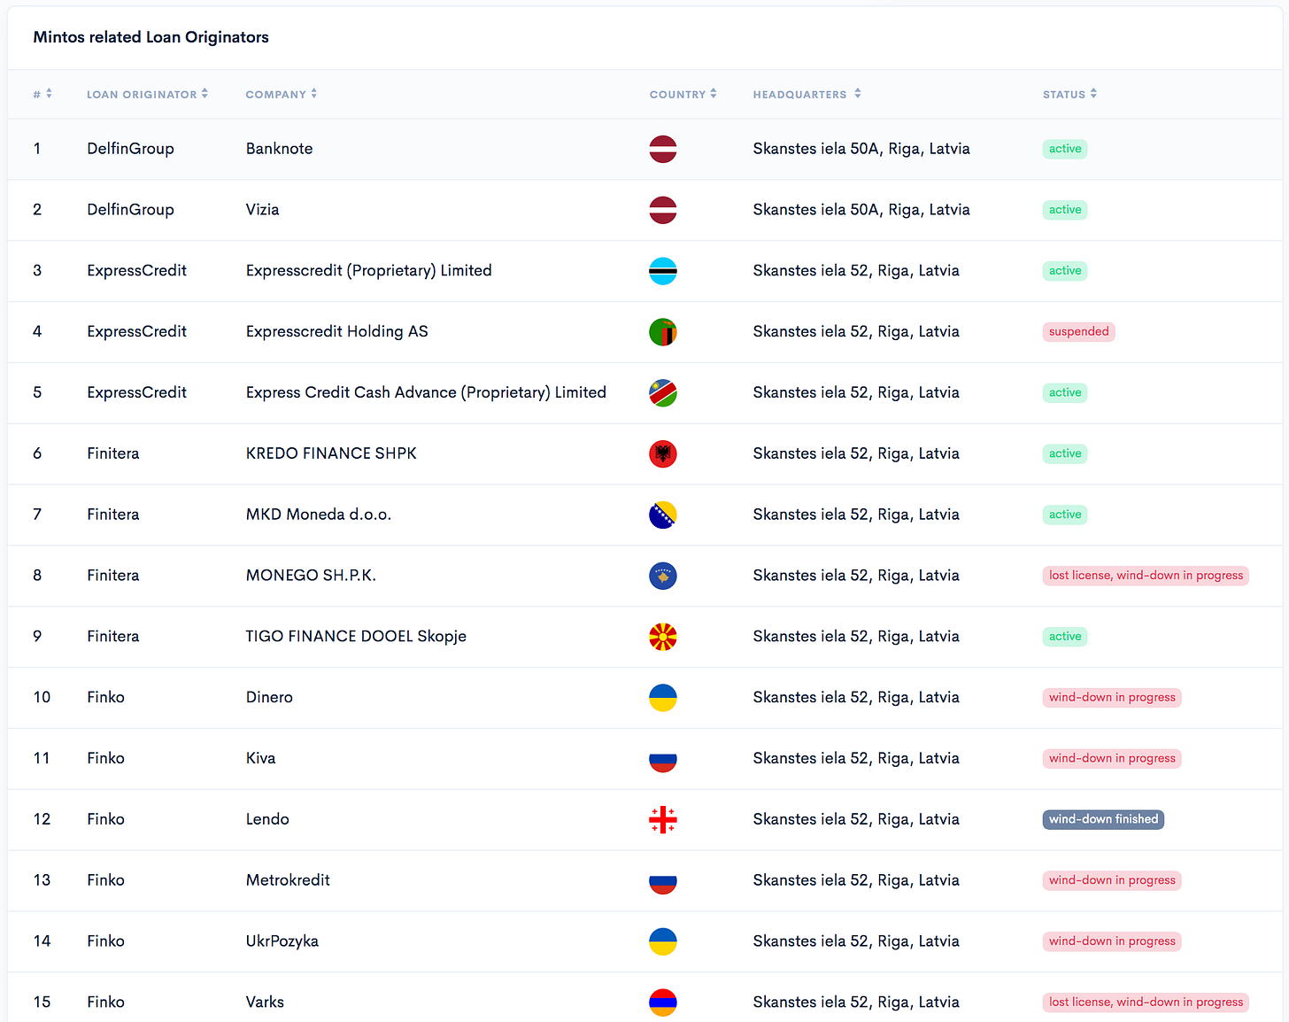
Task: Click company name 'Varks'
Action: (265, 1003)
